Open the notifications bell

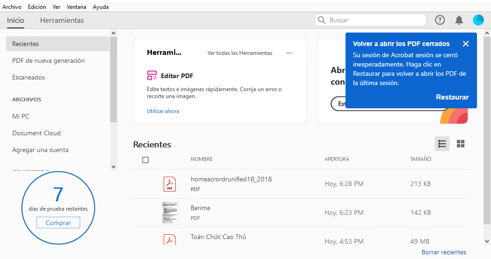tap(459, 20)
